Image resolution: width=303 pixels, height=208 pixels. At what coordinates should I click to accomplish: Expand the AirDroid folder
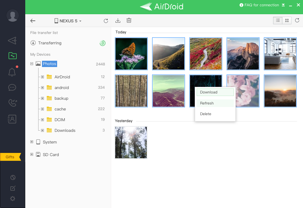[43, 77]
